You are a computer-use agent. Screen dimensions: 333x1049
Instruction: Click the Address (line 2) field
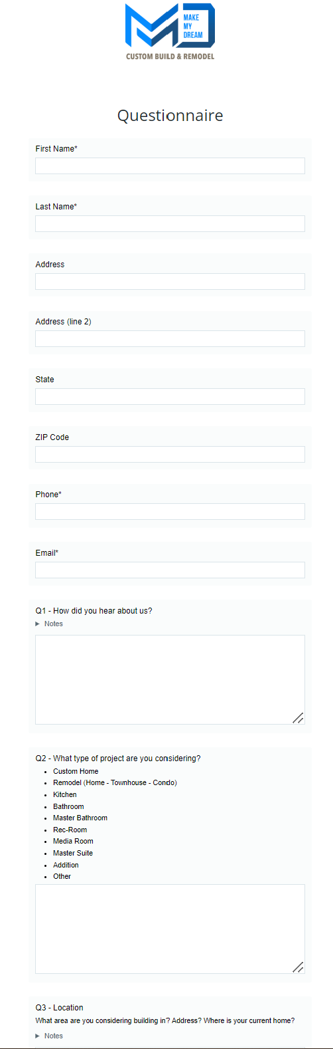coord(170,338)
